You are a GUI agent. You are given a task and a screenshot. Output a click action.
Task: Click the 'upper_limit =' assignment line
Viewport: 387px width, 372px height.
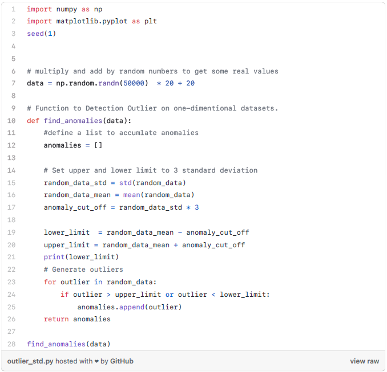(x=144, y=245)
